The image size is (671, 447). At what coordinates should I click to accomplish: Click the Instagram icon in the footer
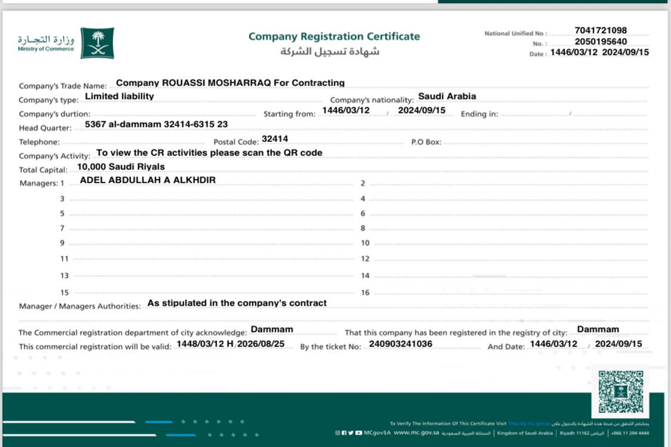click(x=338, y=433)
